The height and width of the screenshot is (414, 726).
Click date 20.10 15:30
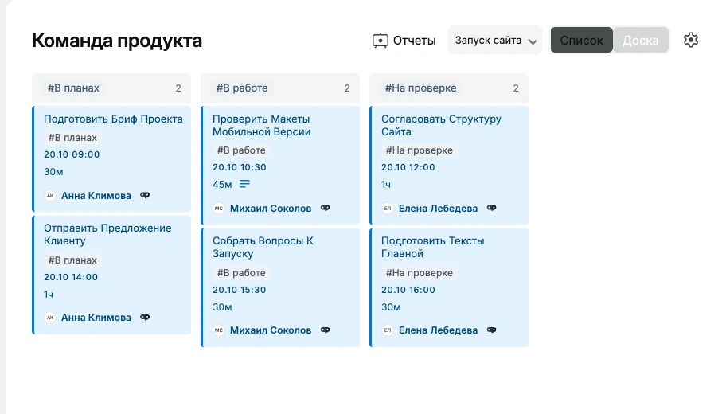240,290
